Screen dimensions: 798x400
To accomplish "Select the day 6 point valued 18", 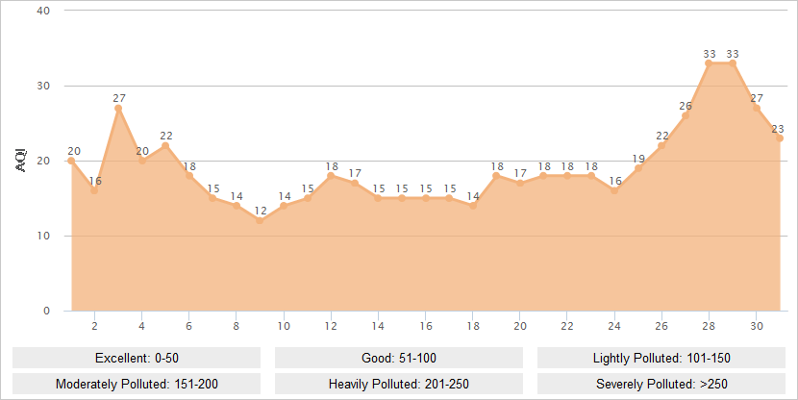I will [189, 176].
